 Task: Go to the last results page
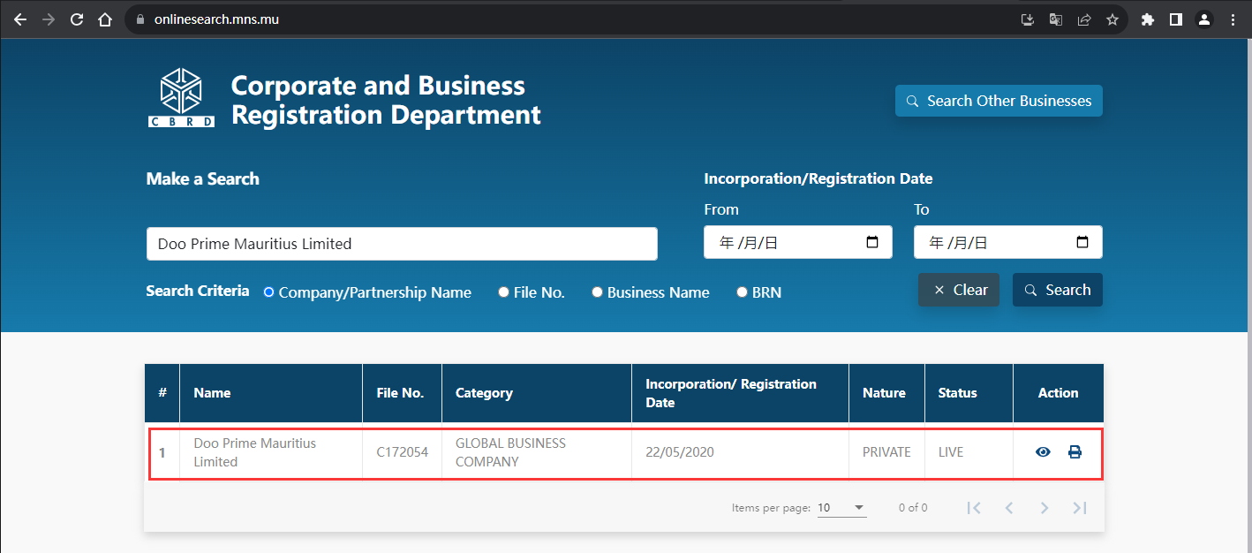1079,508
